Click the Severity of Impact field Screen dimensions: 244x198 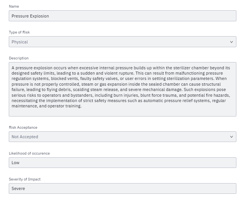122,188
